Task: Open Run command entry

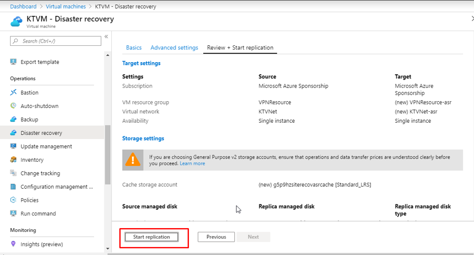Action: [x=38, y=213]
